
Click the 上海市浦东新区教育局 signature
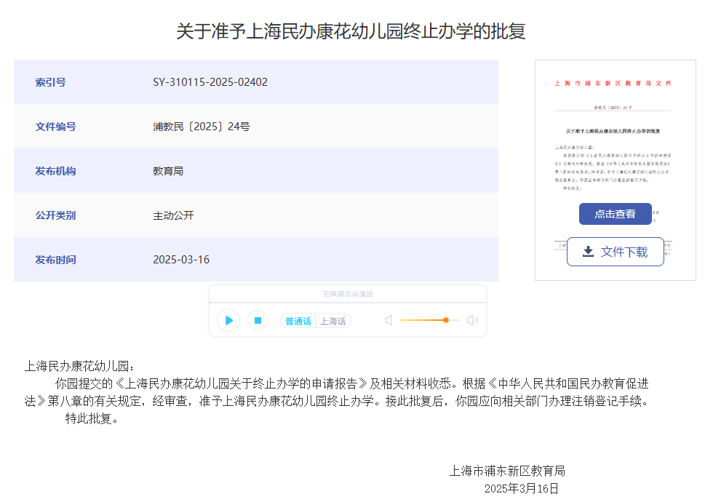[507, 471]
